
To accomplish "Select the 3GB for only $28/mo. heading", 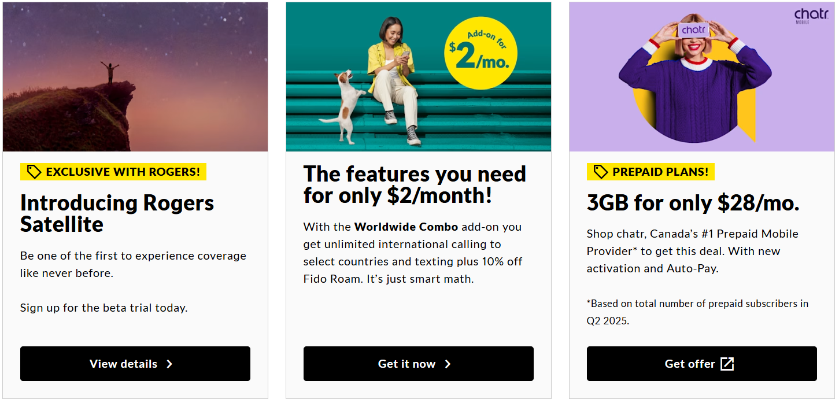I will [693, 203].
